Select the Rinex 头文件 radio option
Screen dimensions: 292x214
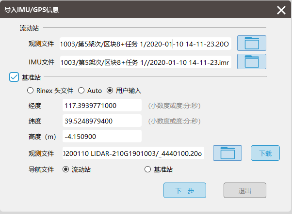(30, 91)
